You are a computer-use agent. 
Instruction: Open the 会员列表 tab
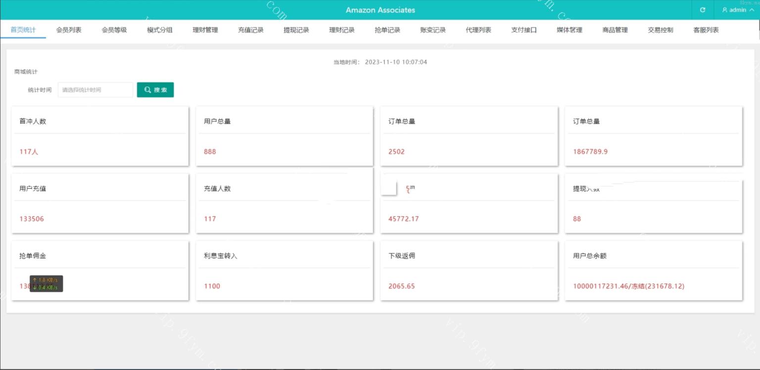[x=69, y=30]
